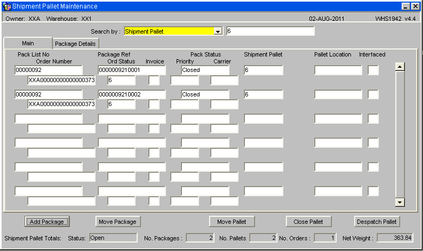The image size is (423, 251).
Task: Click the Move Pallet button
Action: 232,222
